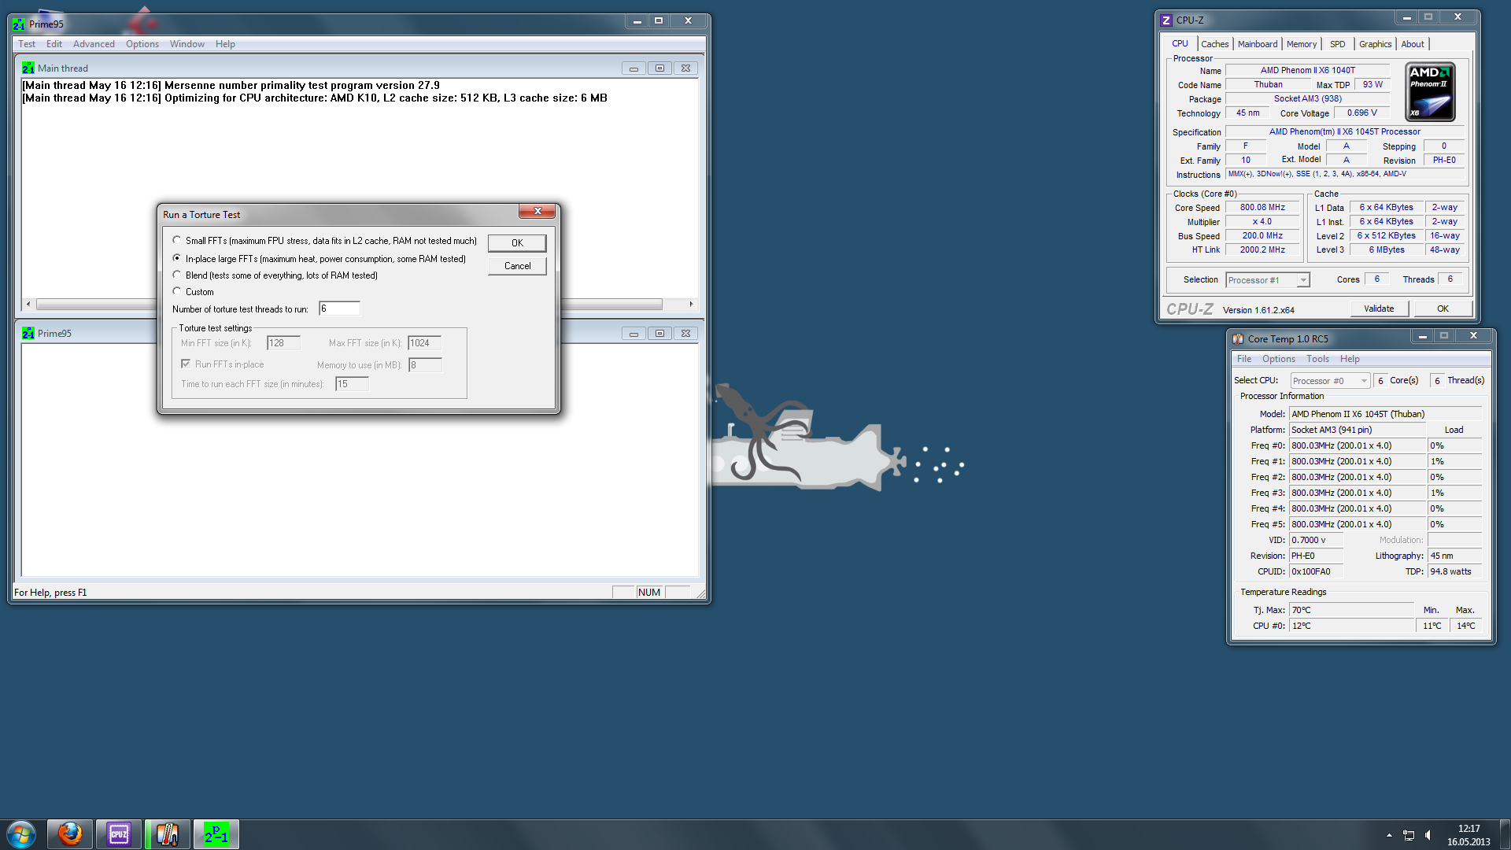Screen dimensions: 1511x850
Task: Click the Prime95 taskbar icon
Action: coord(216,834)
